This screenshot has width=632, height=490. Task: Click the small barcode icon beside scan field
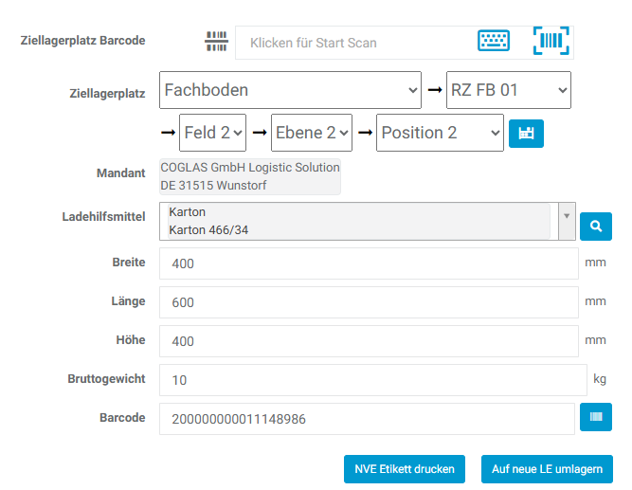pyautogui.click(x=217, y=42)
